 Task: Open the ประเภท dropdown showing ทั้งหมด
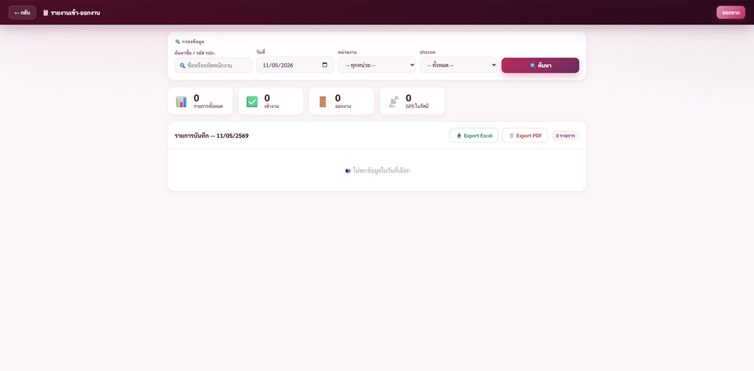[x=458, y=65]
